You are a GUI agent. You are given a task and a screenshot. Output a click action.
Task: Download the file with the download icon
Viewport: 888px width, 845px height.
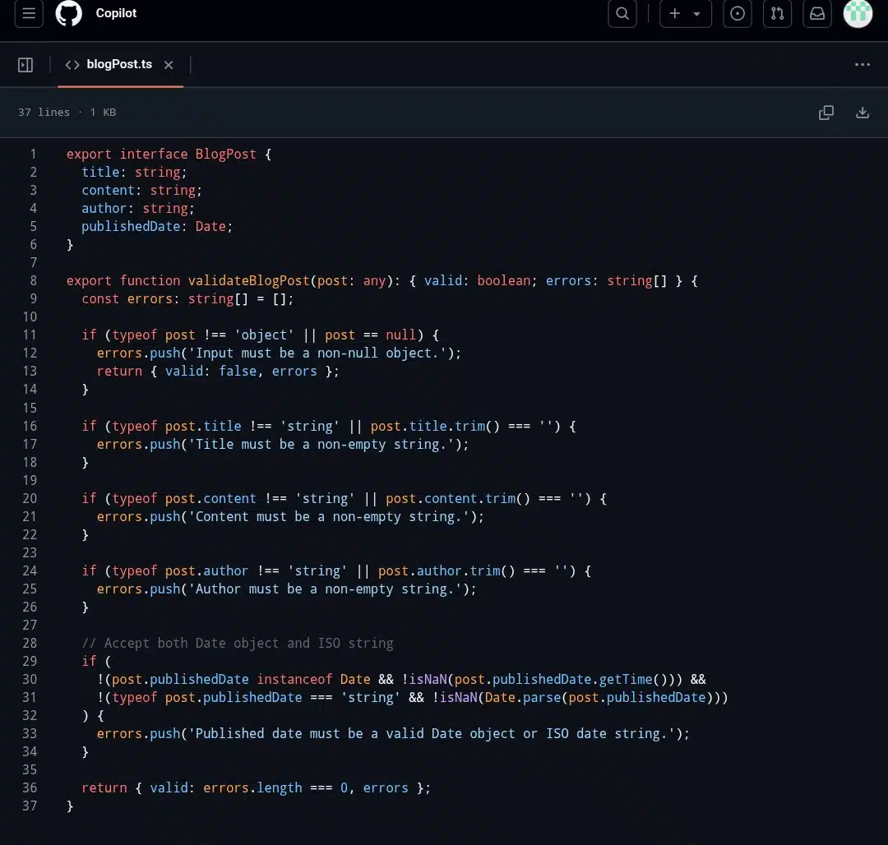pyautogui.click(x=863, y=112)
